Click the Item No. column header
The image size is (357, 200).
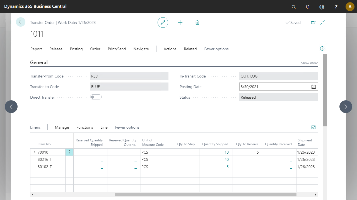point(45,144)
